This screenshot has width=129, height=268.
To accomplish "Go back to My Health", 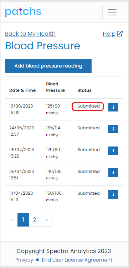I will click(x=30, y=34).
